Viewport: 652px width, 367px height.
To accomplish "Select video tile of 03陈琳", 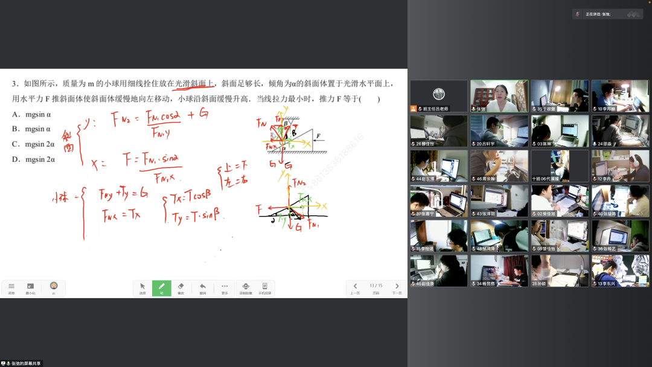I will [x=560, y=131].
